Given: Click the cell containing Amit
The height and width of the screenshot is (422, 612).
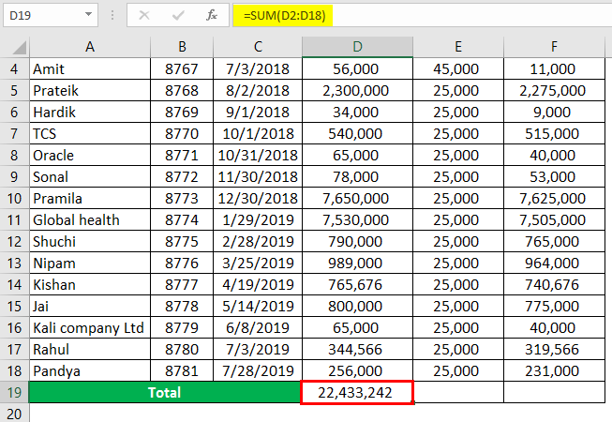Looking at the screenshot, I should pos(90,69).
